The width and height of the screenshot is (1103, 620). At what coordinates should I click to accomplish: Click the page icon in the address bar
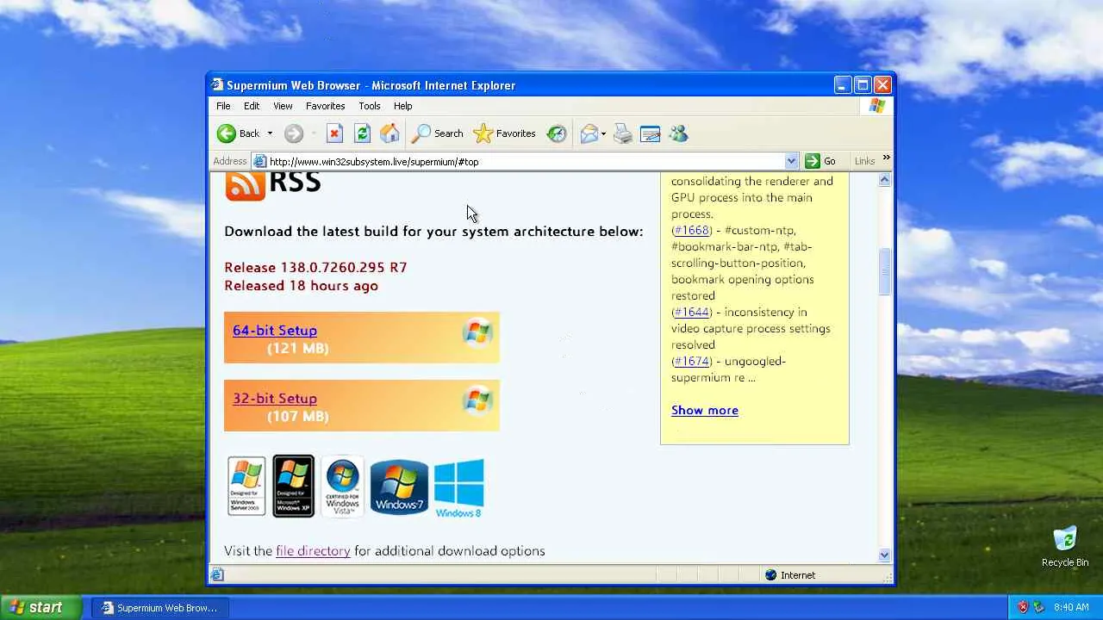tap(259, 161)
